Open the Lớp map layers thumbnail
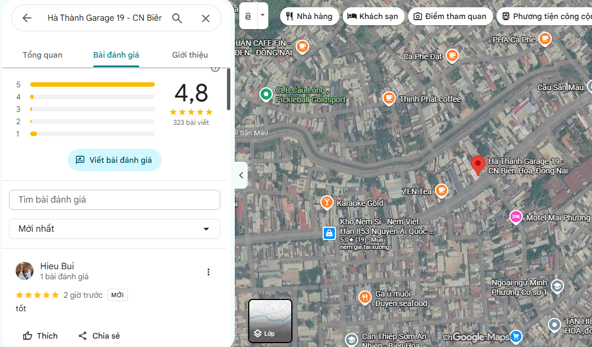 pyautogui.click(x=270, y=321)
